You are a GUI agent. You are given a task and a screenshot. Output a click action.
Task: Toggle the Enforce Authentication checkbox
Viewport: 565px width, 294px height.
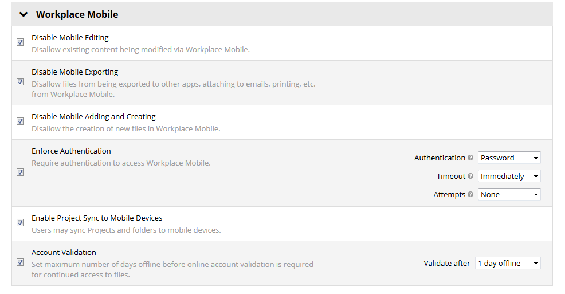(x=21, y=173)
